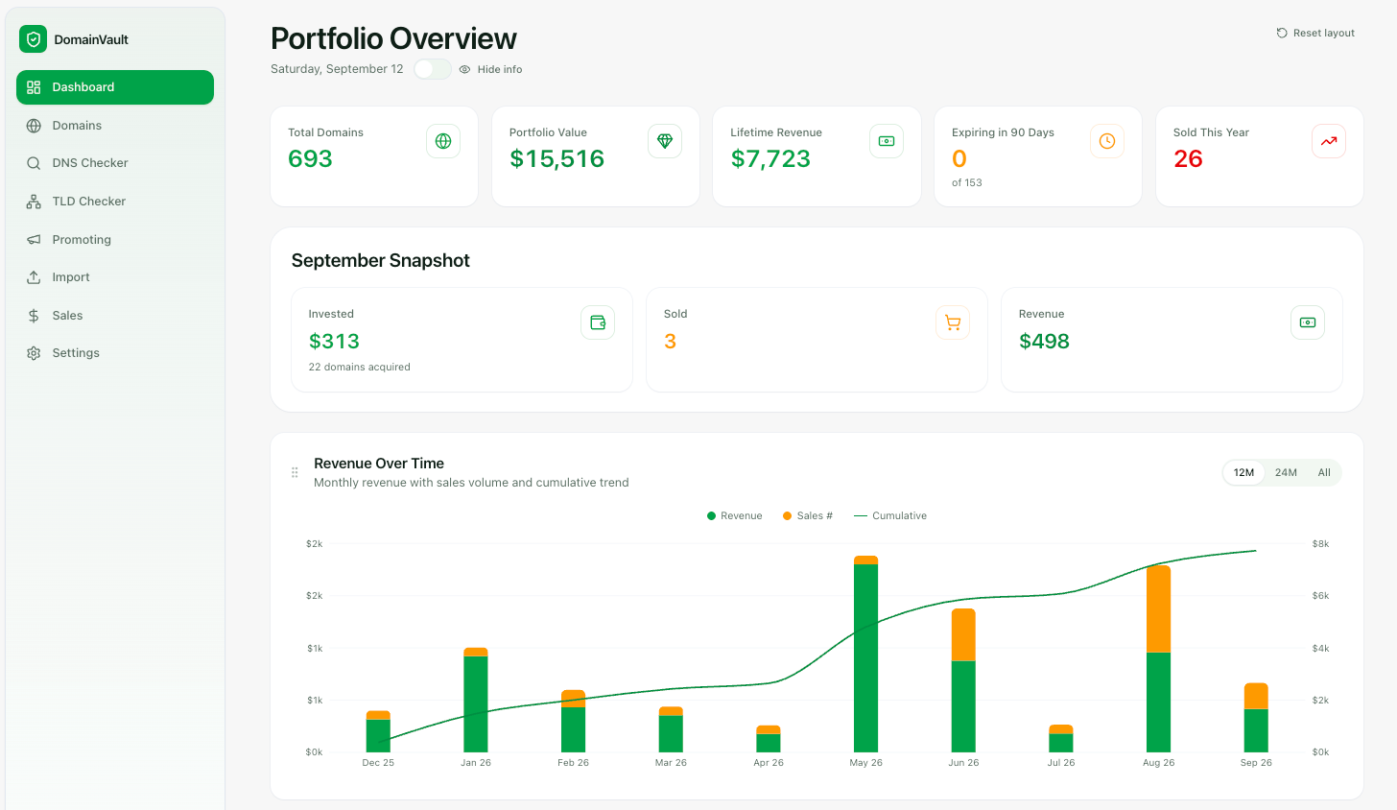Toggle the Revenue series in the chart legend
1397x810 pixels.
pyautogui.click(x=735, y=516)
